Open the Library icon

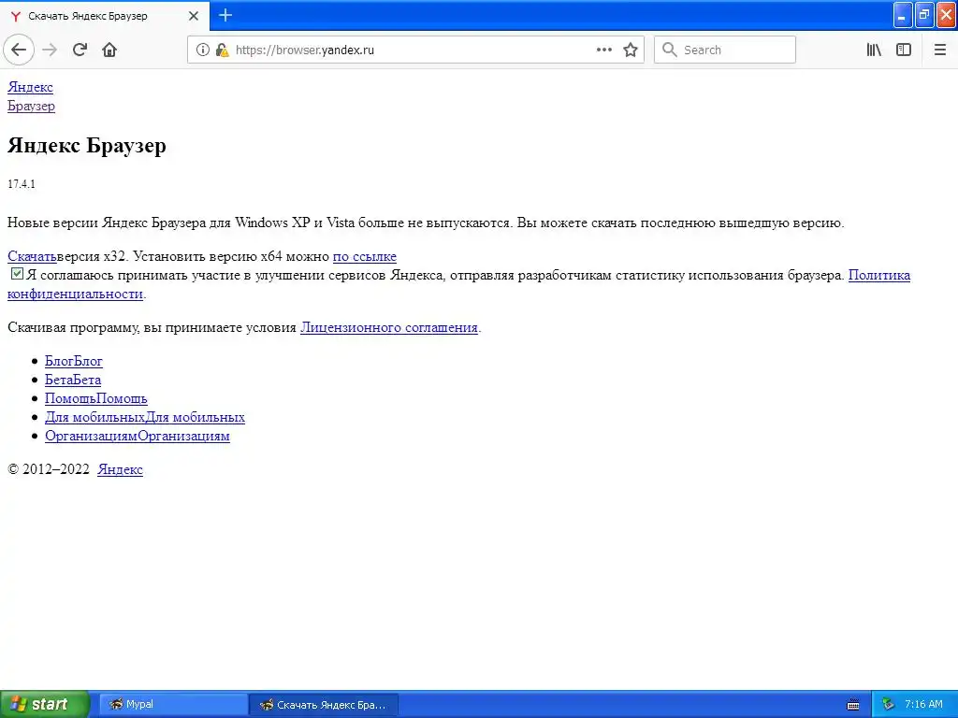point(875,50)
